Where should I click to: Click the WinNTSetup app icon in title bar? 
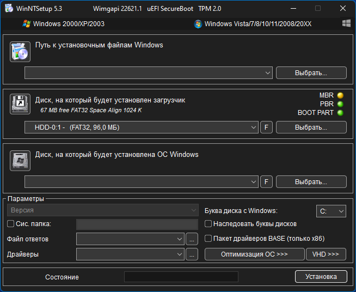pos(9,8)
